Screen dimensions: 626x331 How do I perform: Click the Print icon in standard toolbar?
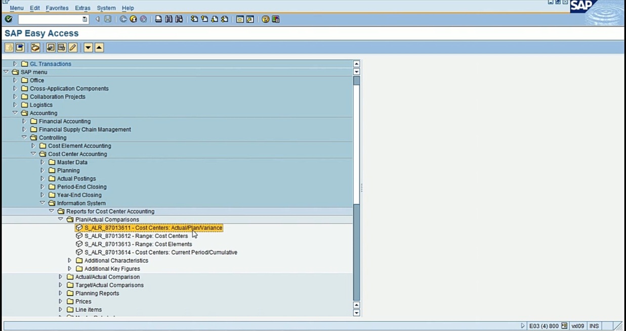point(158,19)
